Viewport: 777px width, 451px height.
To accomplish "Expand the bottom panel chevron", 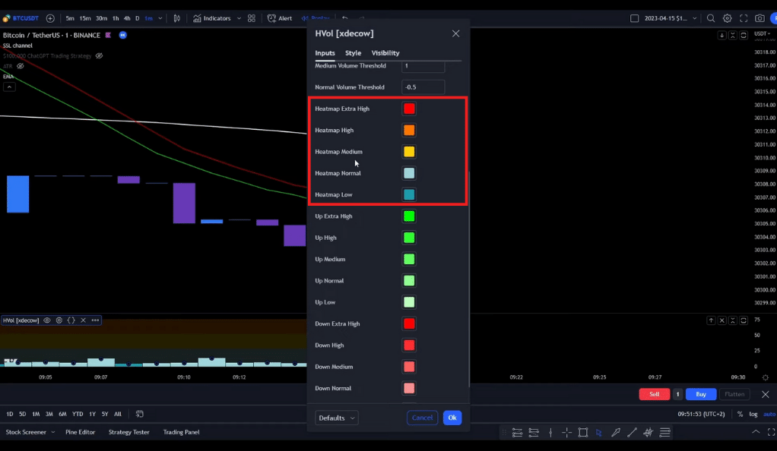I will coord(756,432).
